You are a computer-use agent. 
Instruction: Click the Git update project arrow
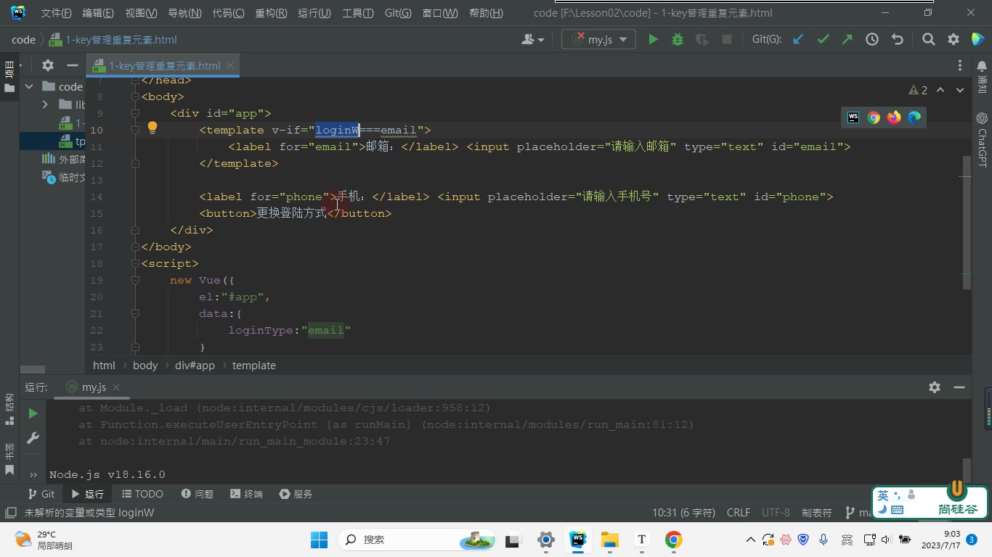point(798,40)
